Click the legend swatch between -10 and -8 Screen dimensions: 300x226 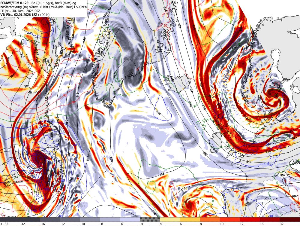(90, 219)
